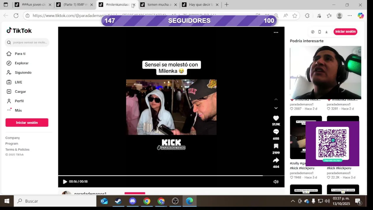Click the get mobile app phone icon
The width and height of the screenshot is (373, 210).
320,32
